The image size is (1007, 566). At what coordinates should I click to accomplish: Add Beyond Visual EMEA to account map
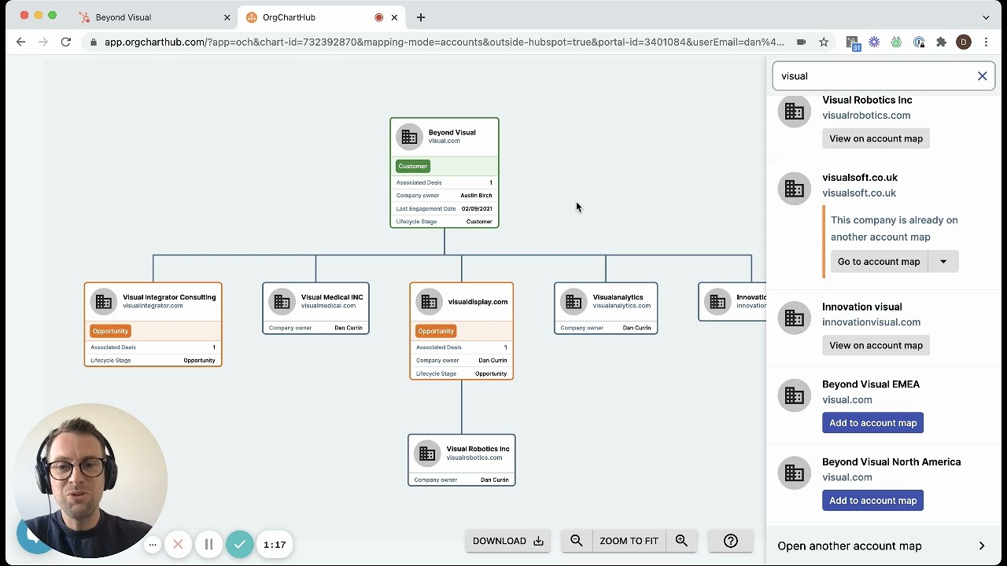pos(873,423)
